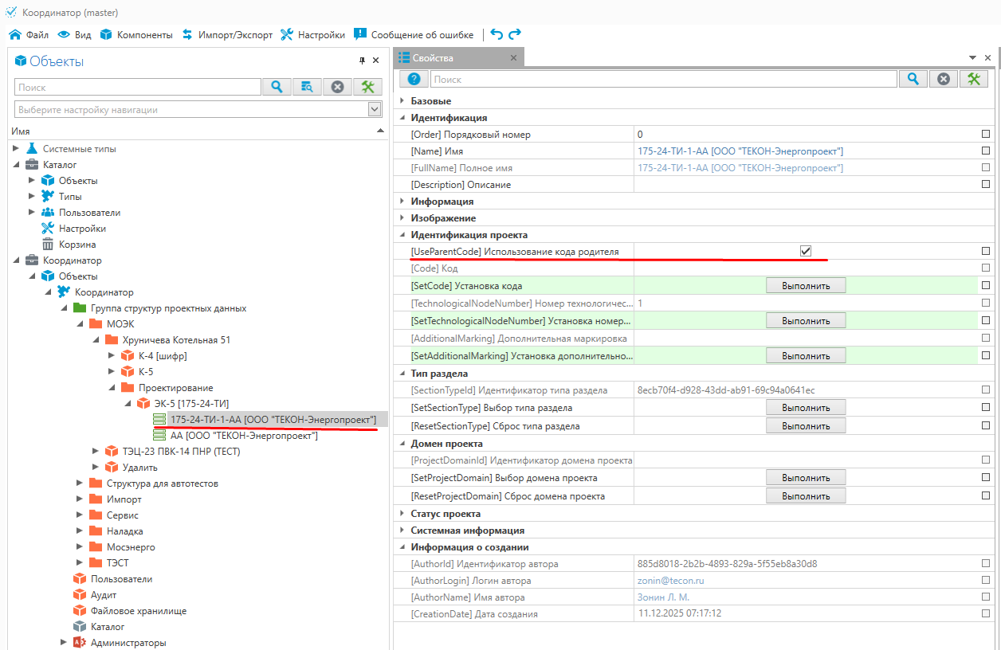Tick the checkbox at the Order row end
Viewport: 1001px width, 650px height.
(986, 135)
